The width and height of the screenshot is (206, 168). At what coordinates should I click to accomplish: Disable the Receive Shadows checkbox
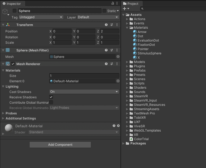[51, 97]
